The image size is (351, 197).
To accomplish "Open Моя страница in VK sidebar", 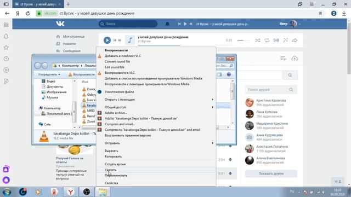I will [70, 37].
